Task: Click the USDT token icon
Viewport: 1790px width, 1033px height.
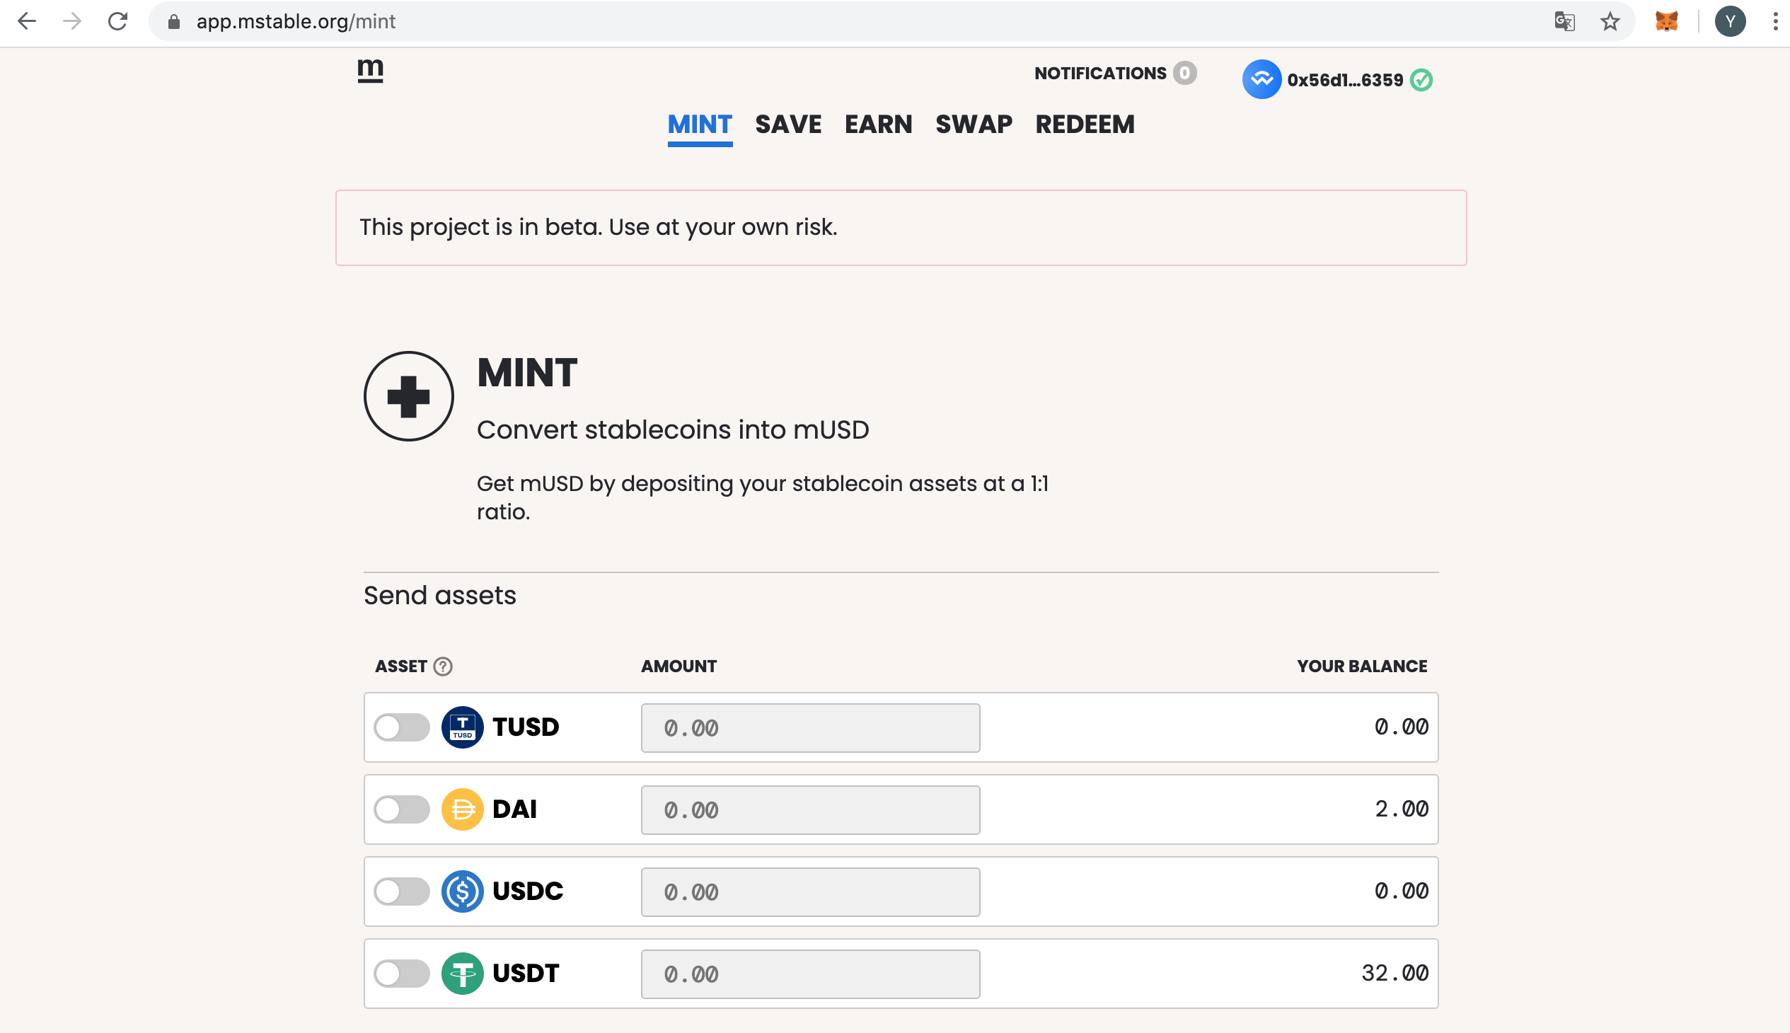Action: tap(462, 974)
